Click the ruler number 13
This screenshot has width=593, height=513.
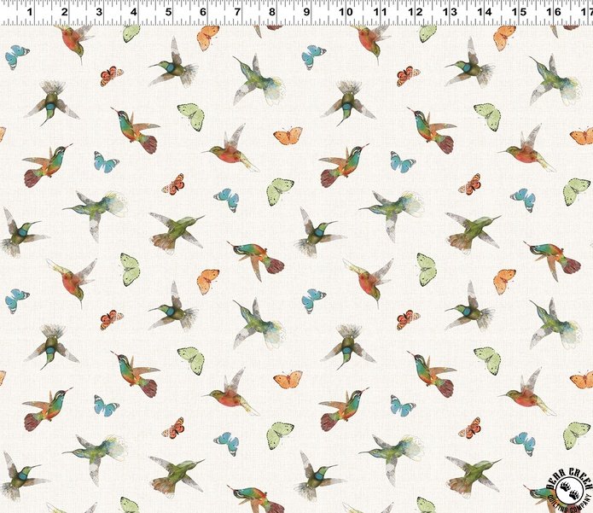(450, 12)
